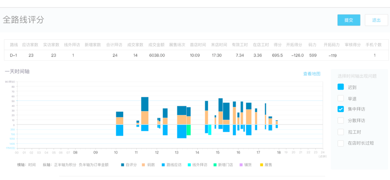Screen dimensions: 390x180
Task: Check the 分散拜访 option
Action: pos(341,121)
